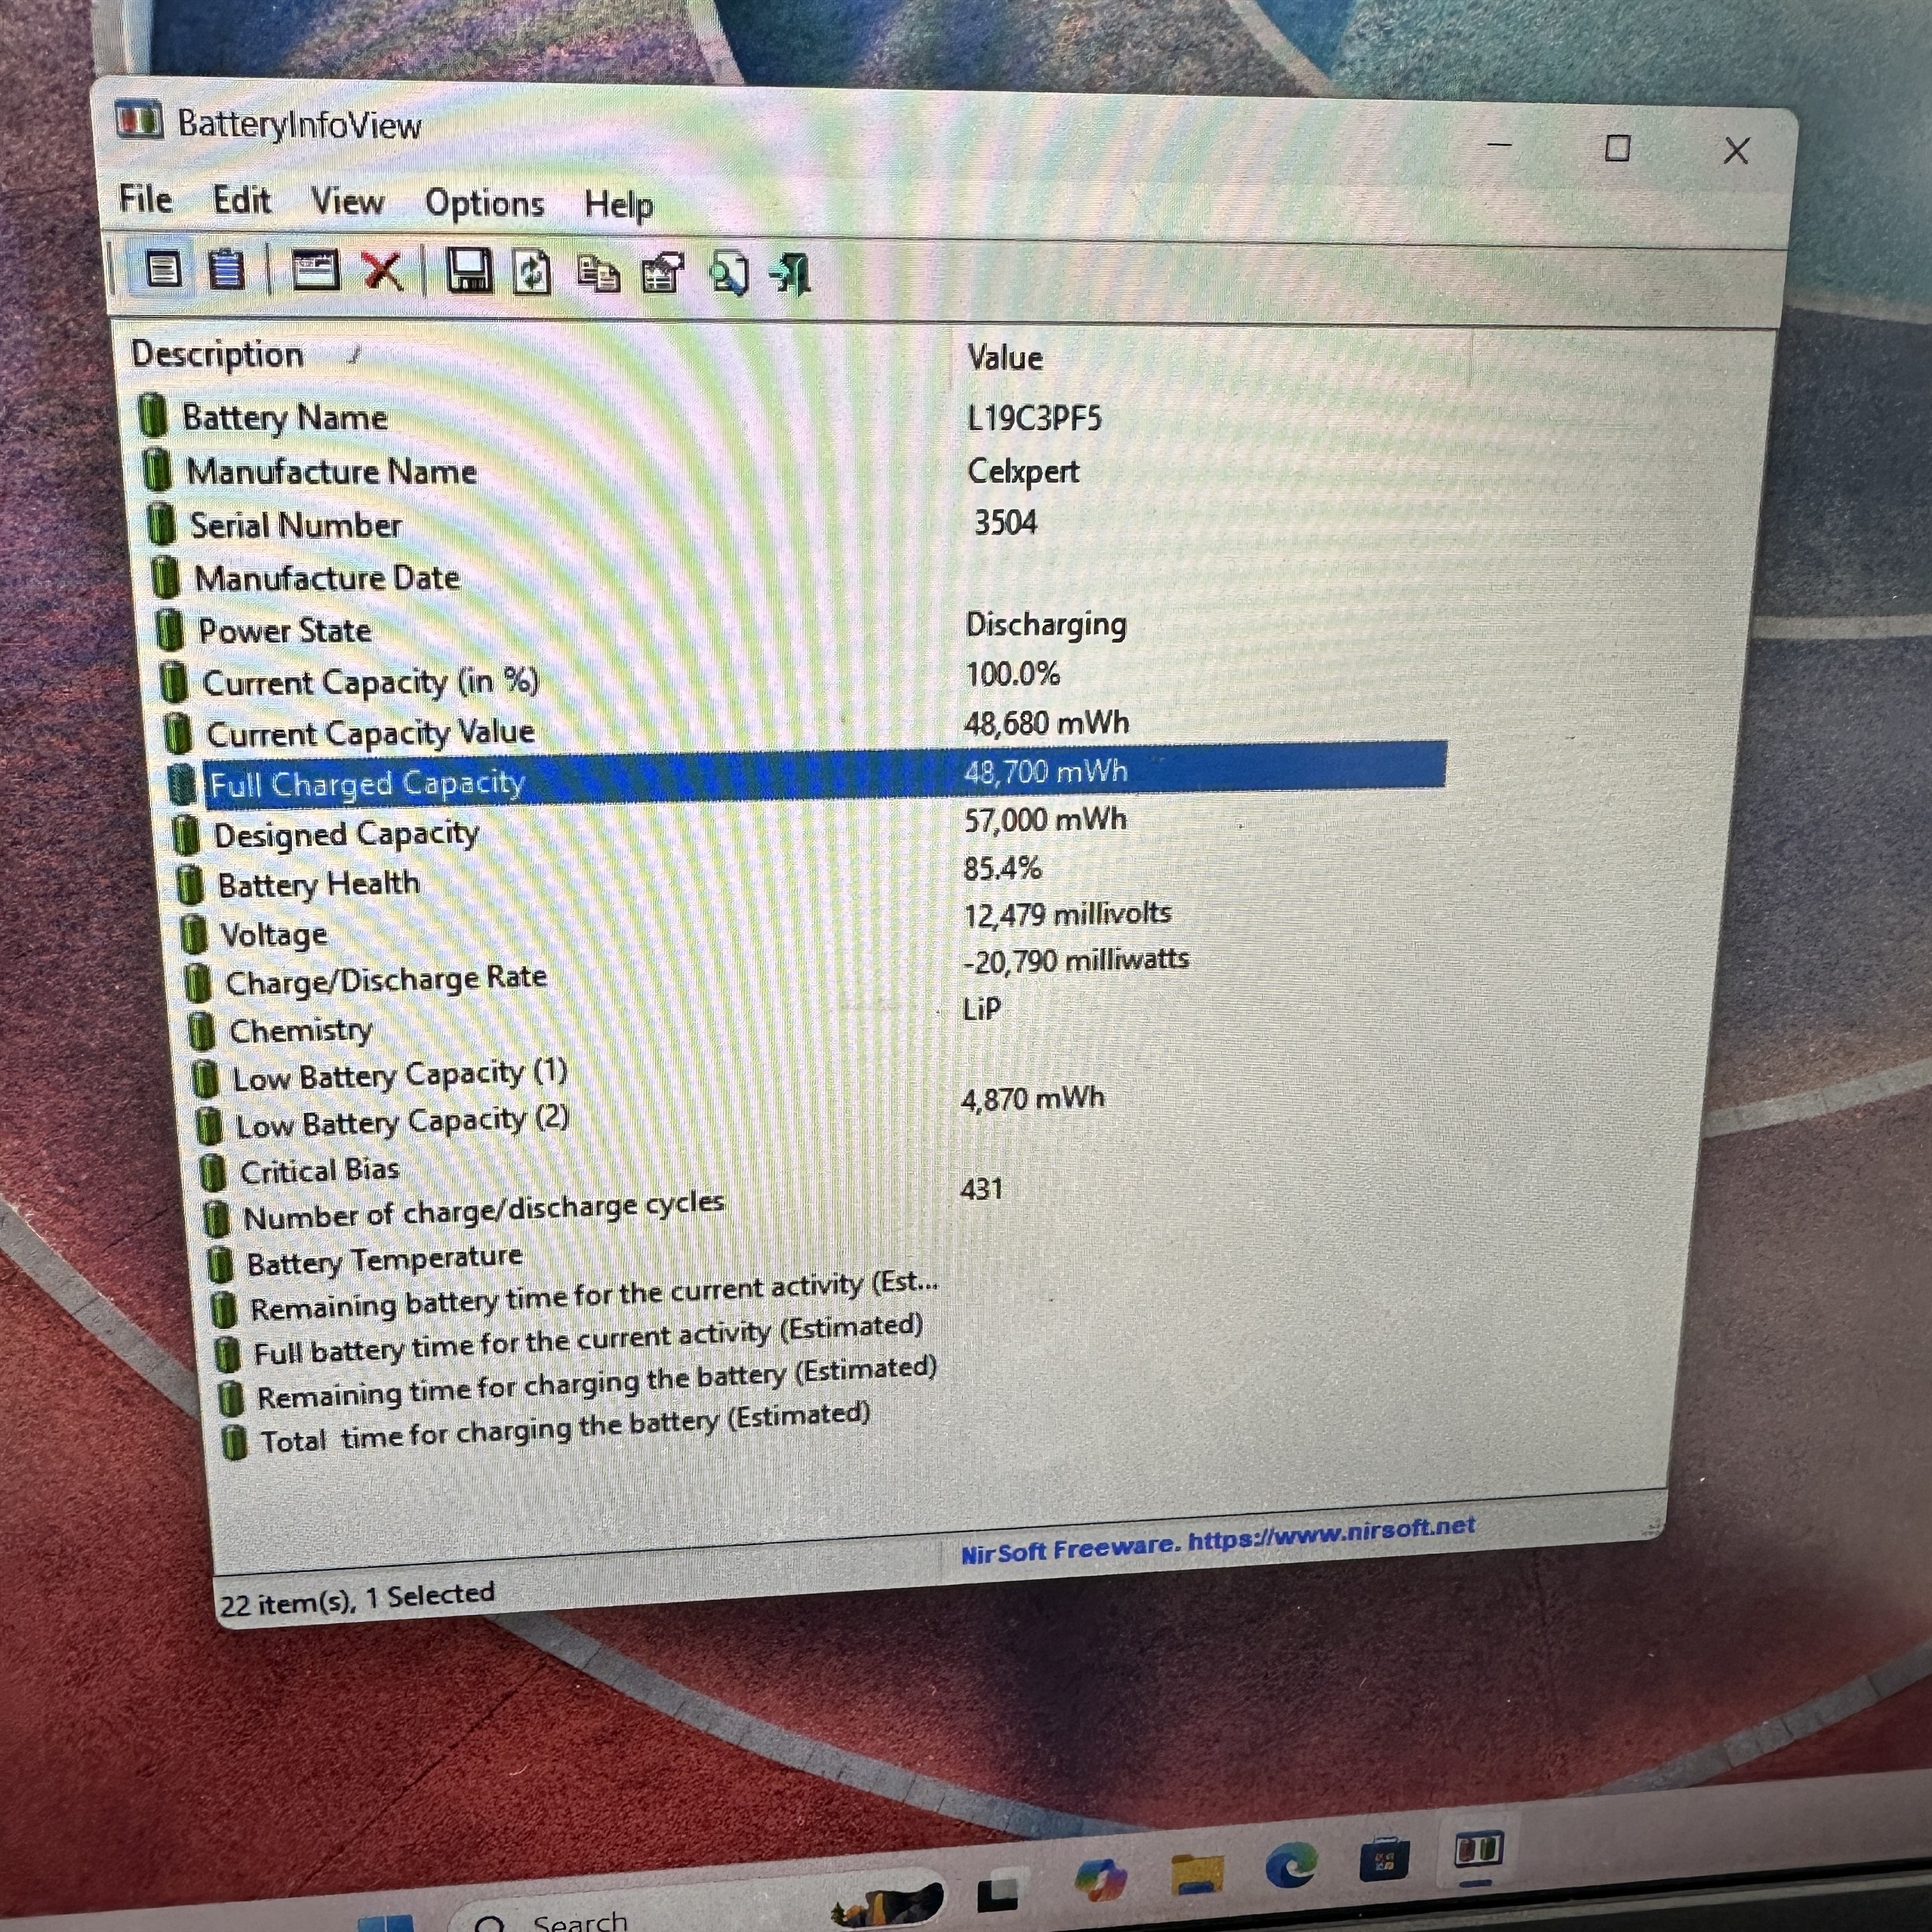
Task: Copy selected items with the copy icon
Action: point(599,273)
